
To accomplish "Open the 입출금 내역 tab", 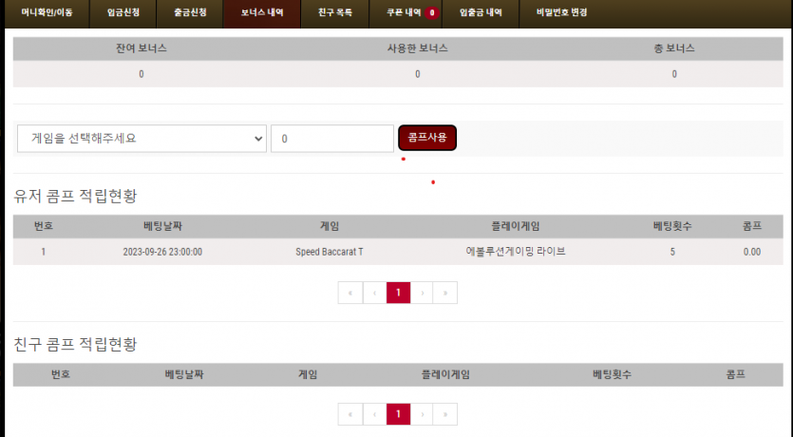I will pyautogui.click(x=481, y=13).
